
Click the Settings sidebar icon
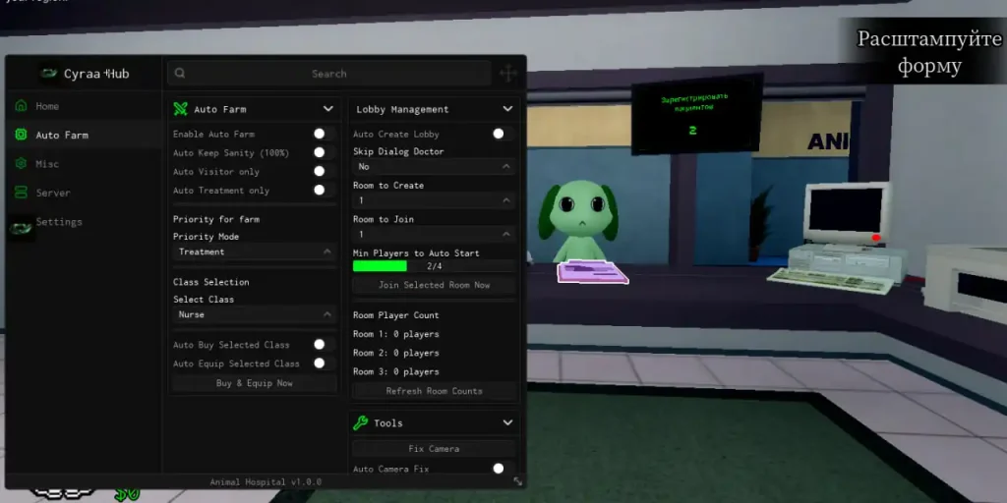tap(22, 228)
